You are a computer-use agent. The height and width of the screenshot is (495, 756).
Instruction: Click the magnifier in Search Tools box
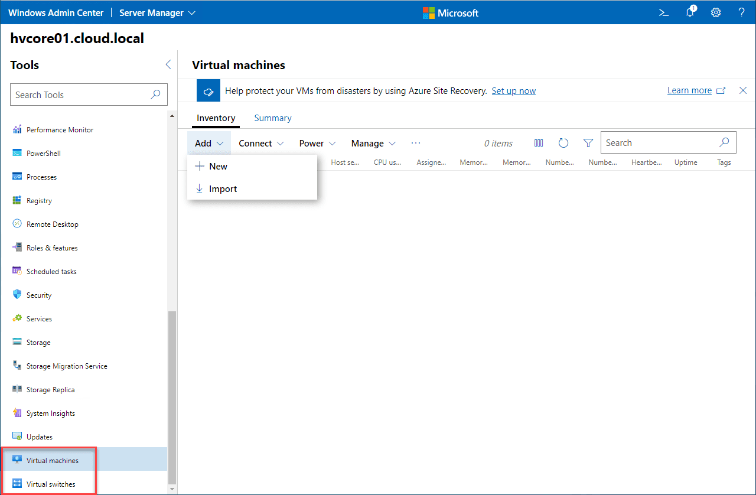tap(155, 95)
